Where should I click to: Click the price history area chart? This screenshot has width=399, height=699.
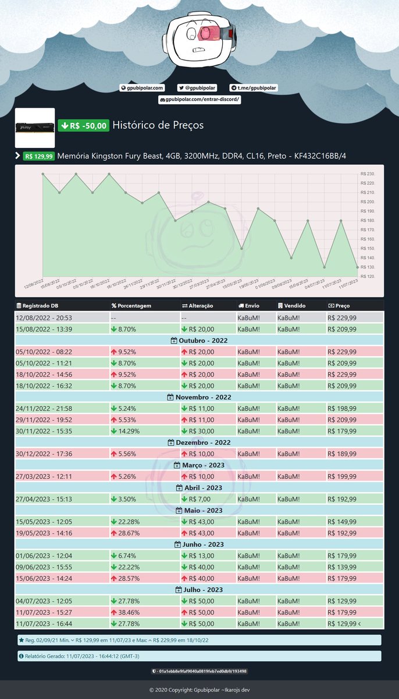tap(199, 231)
